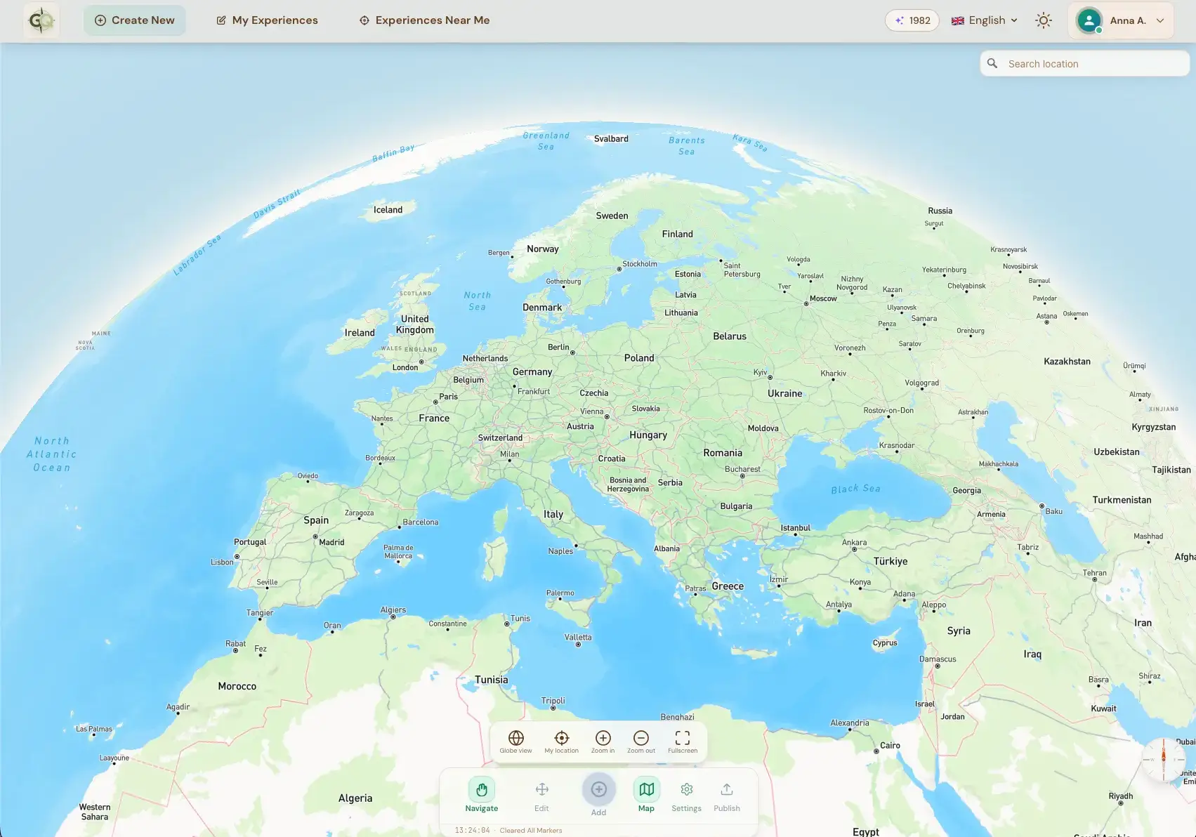Image resolution: width=1196 pixels, height=837 pixels.
Task: Open the English language dropdown
Action: (983, 20)
